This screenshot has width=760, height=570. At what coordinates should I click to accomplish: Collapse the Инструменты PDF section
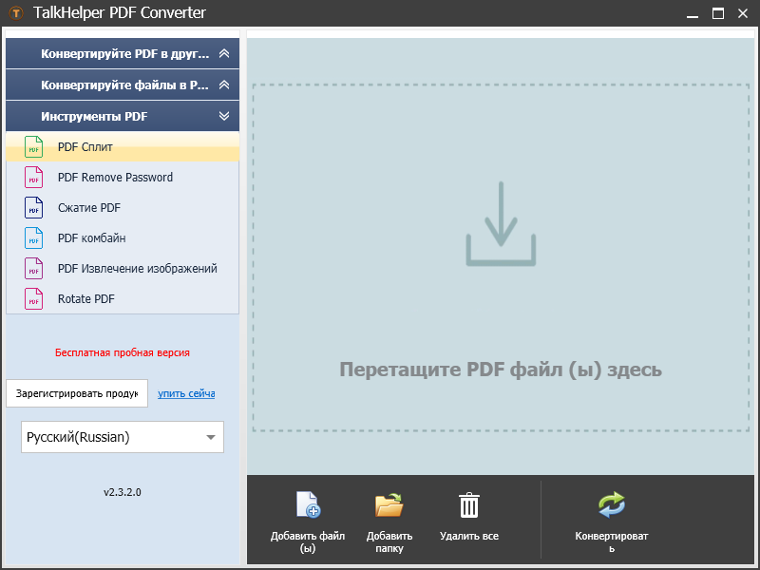pos(122,116)
